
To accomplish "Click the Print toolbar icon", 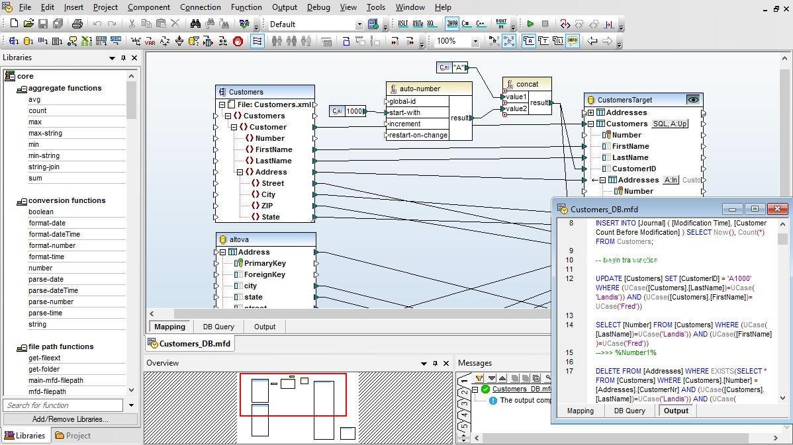I will [x=77, y=24].
